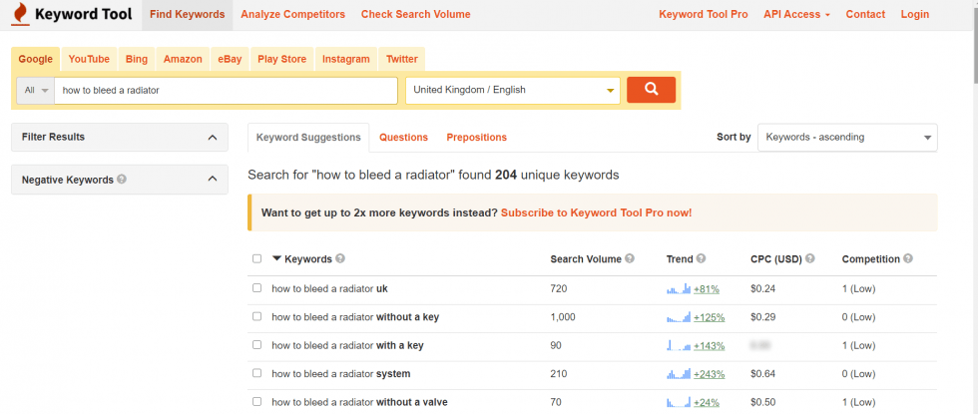Open the Questions tab
Image resolution: width=978 pixels, height=414 pixels.
click(403, 138)
